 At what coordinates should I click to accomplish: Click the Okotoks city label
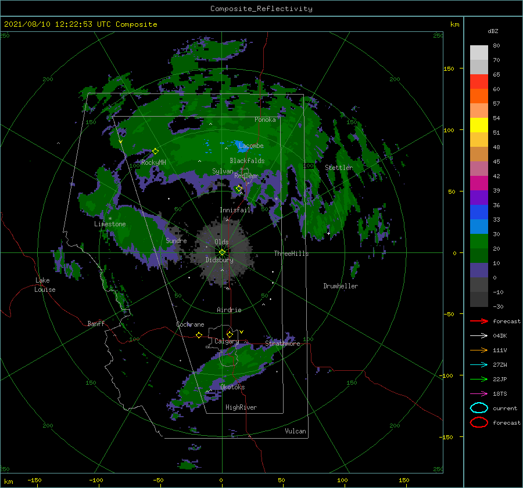233,387
